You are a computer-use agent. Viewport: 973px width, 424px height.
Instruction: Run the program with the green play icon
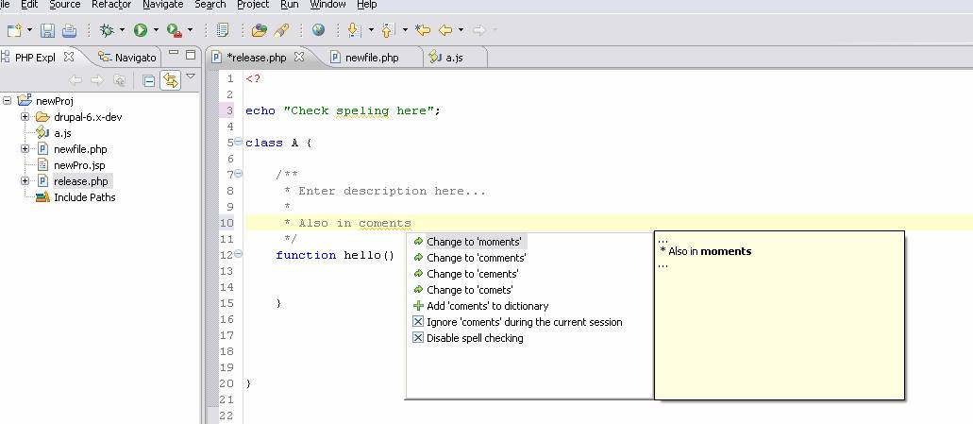140,30
